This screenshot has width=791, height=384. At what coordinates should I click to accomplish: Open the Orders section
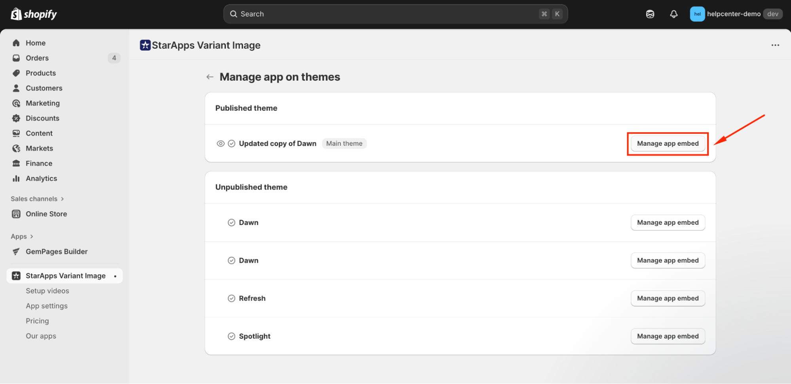pos(37,58)
